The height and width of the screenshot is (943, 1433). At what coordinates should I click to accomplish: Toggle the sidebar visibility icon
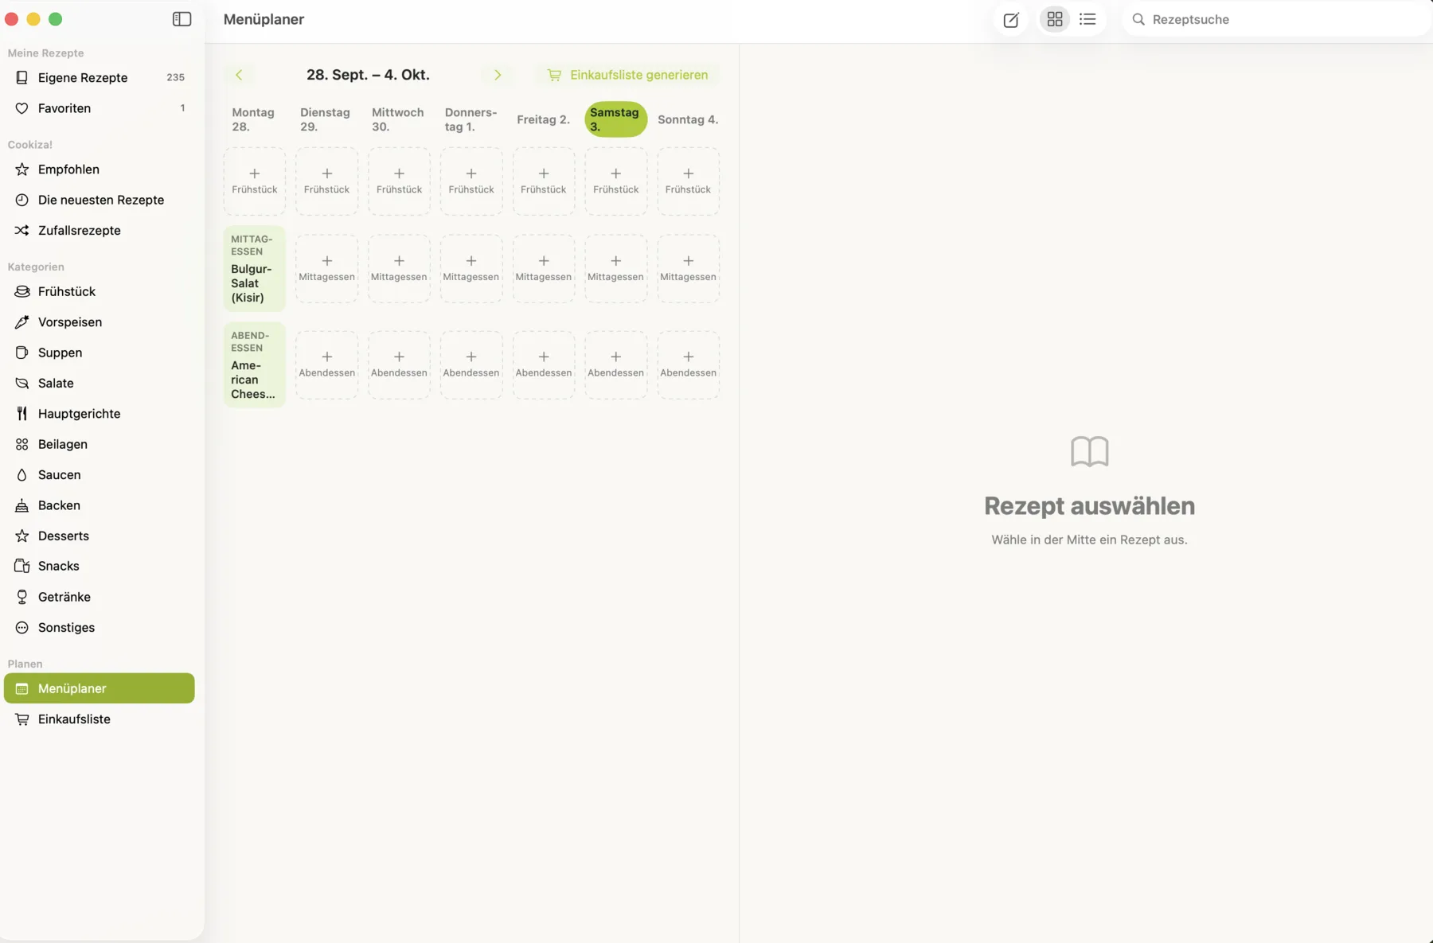coord(182,19)
